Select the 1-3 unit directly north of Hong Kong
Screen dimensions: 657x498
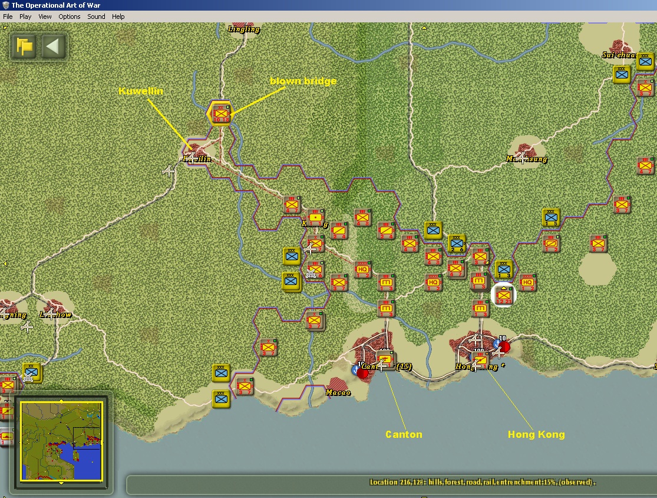pyautogui.click(x=481, y=308)
